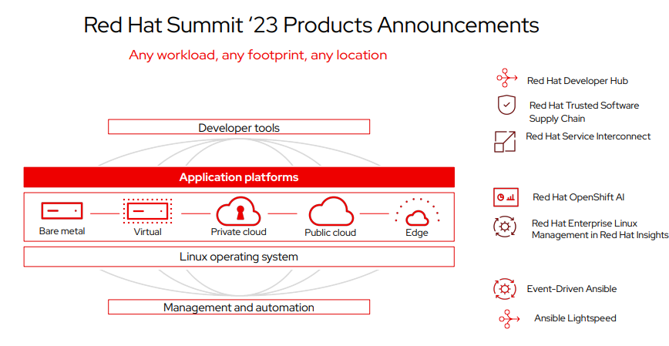Select the Enterprise Linux Management gear icon

506,227
